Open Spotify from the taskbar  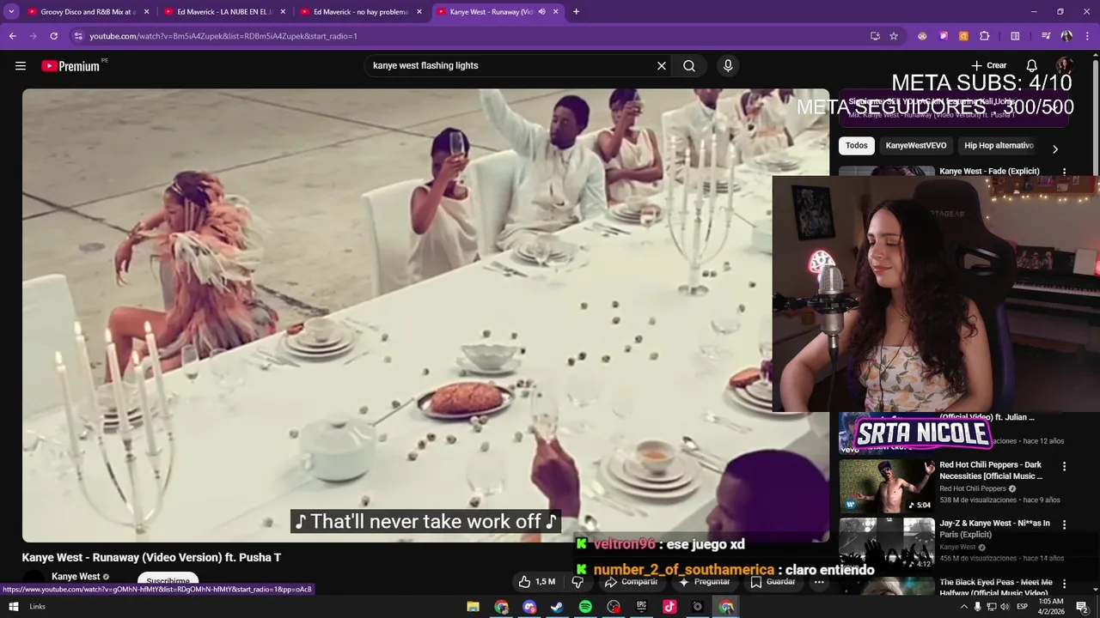point(585,607)
